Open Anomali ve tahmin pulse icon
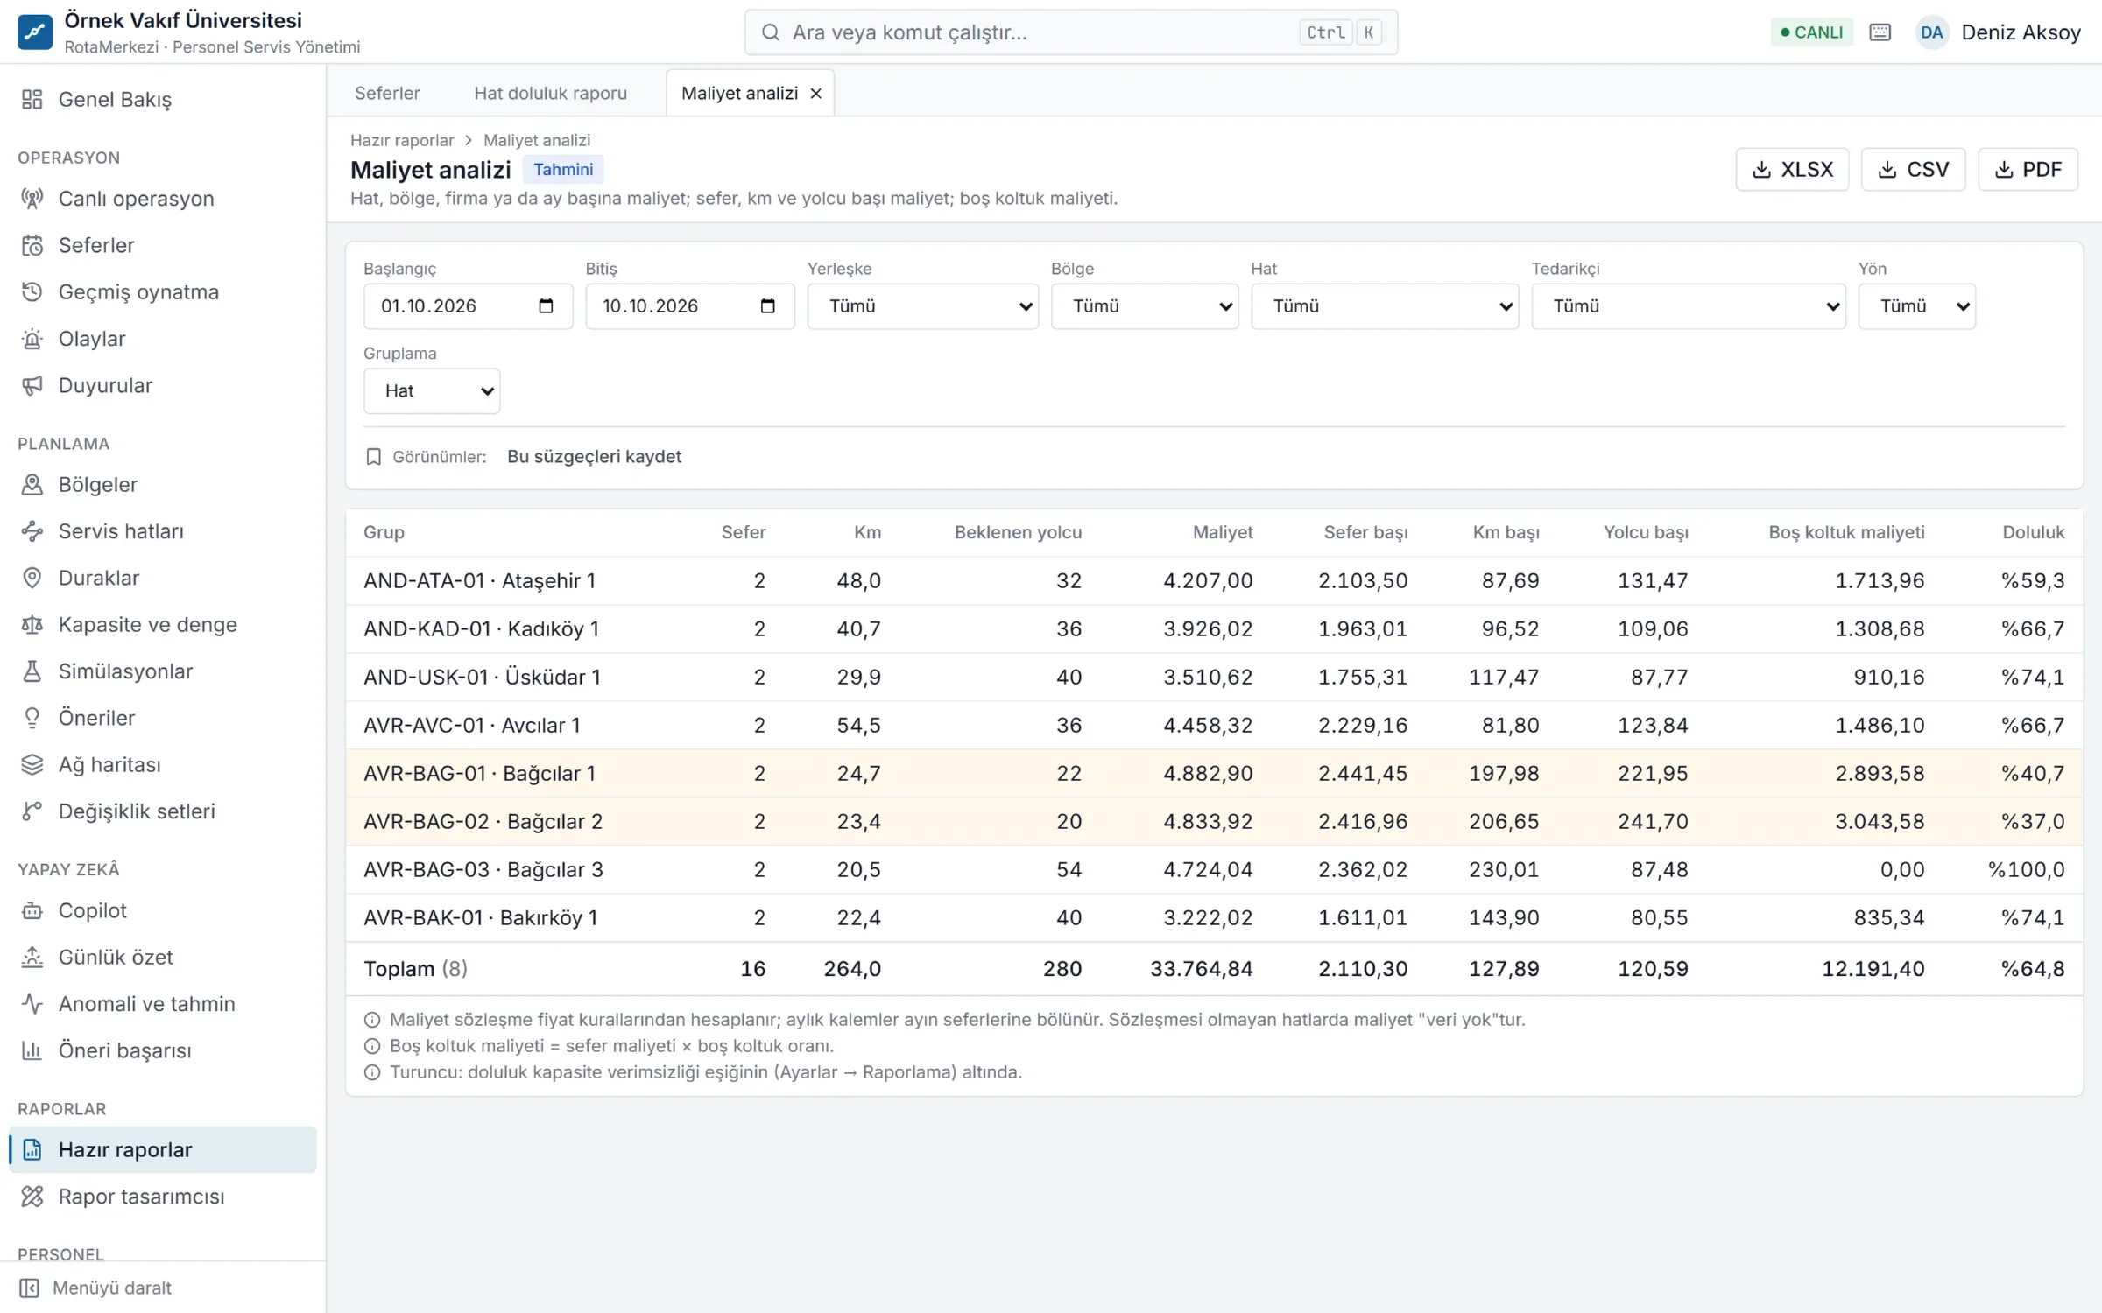Image resolution: width=2102 pixels, height=1313 pixels. point(32,1004)
